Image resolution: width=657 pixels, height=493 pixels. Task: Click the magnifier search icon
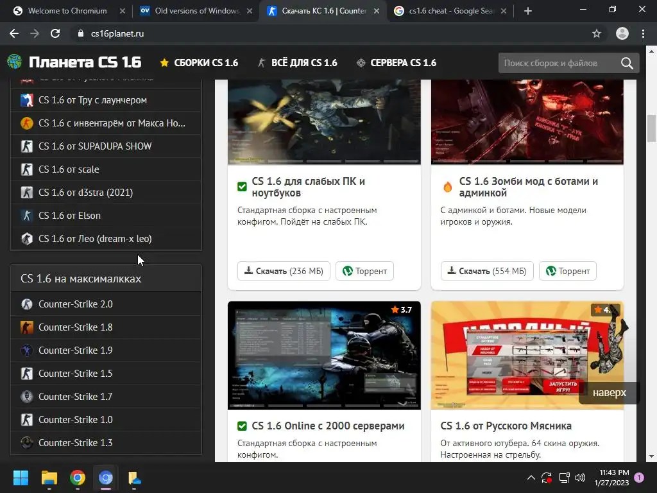point(627,64)
